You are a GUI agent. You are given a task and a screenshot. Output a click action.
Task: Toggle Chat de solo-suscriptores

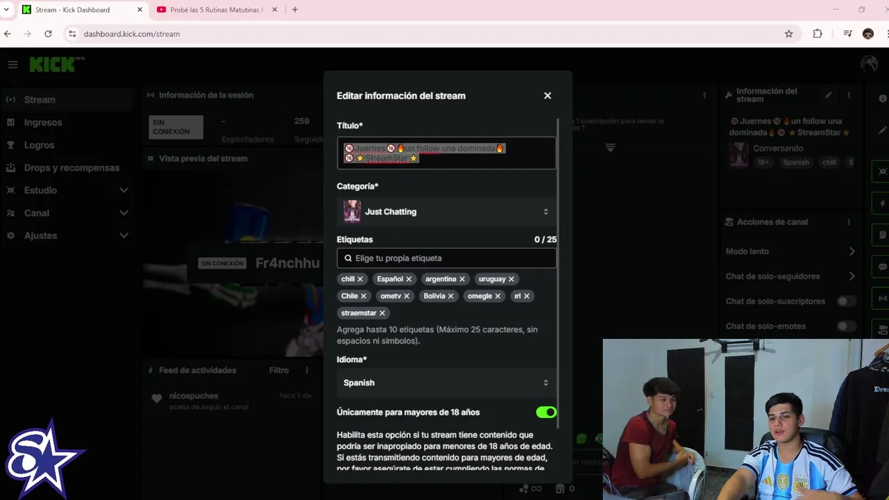[x=846, y=301]
